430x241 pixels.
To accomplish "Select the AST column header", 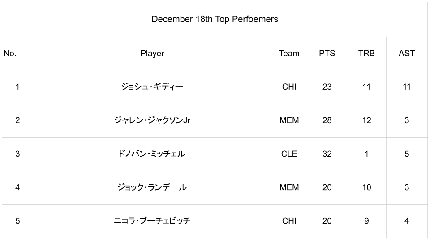I will click(407, 54).
